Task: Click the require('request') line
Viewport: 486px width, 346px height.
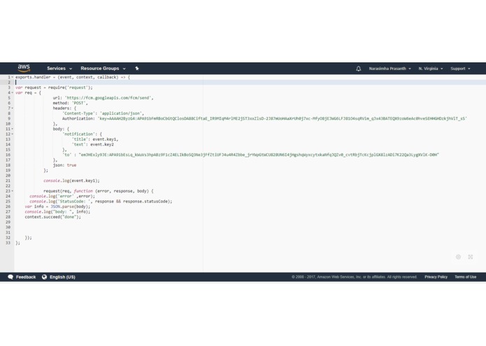Action: [54, 88]
